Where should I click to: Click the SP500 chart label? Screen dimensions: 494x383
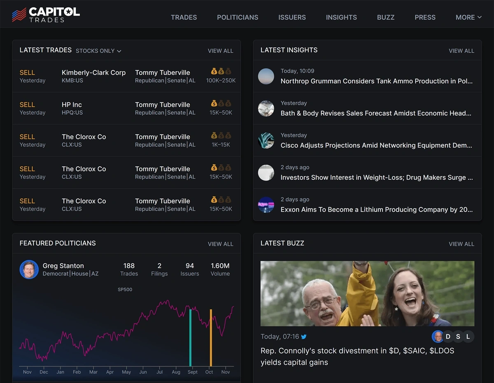(x=125, y=290)
